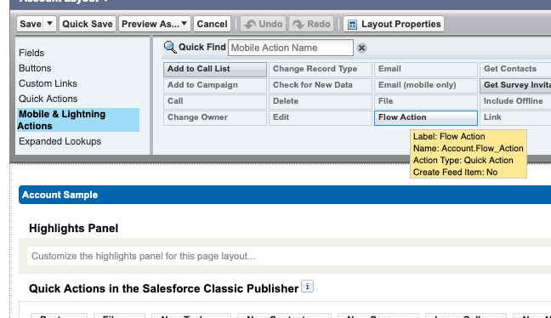Image resolution: width=551 pixels, height=318 pixels.
Task: Click the Quick Find magnifier icon
Action: click(170, 47)
